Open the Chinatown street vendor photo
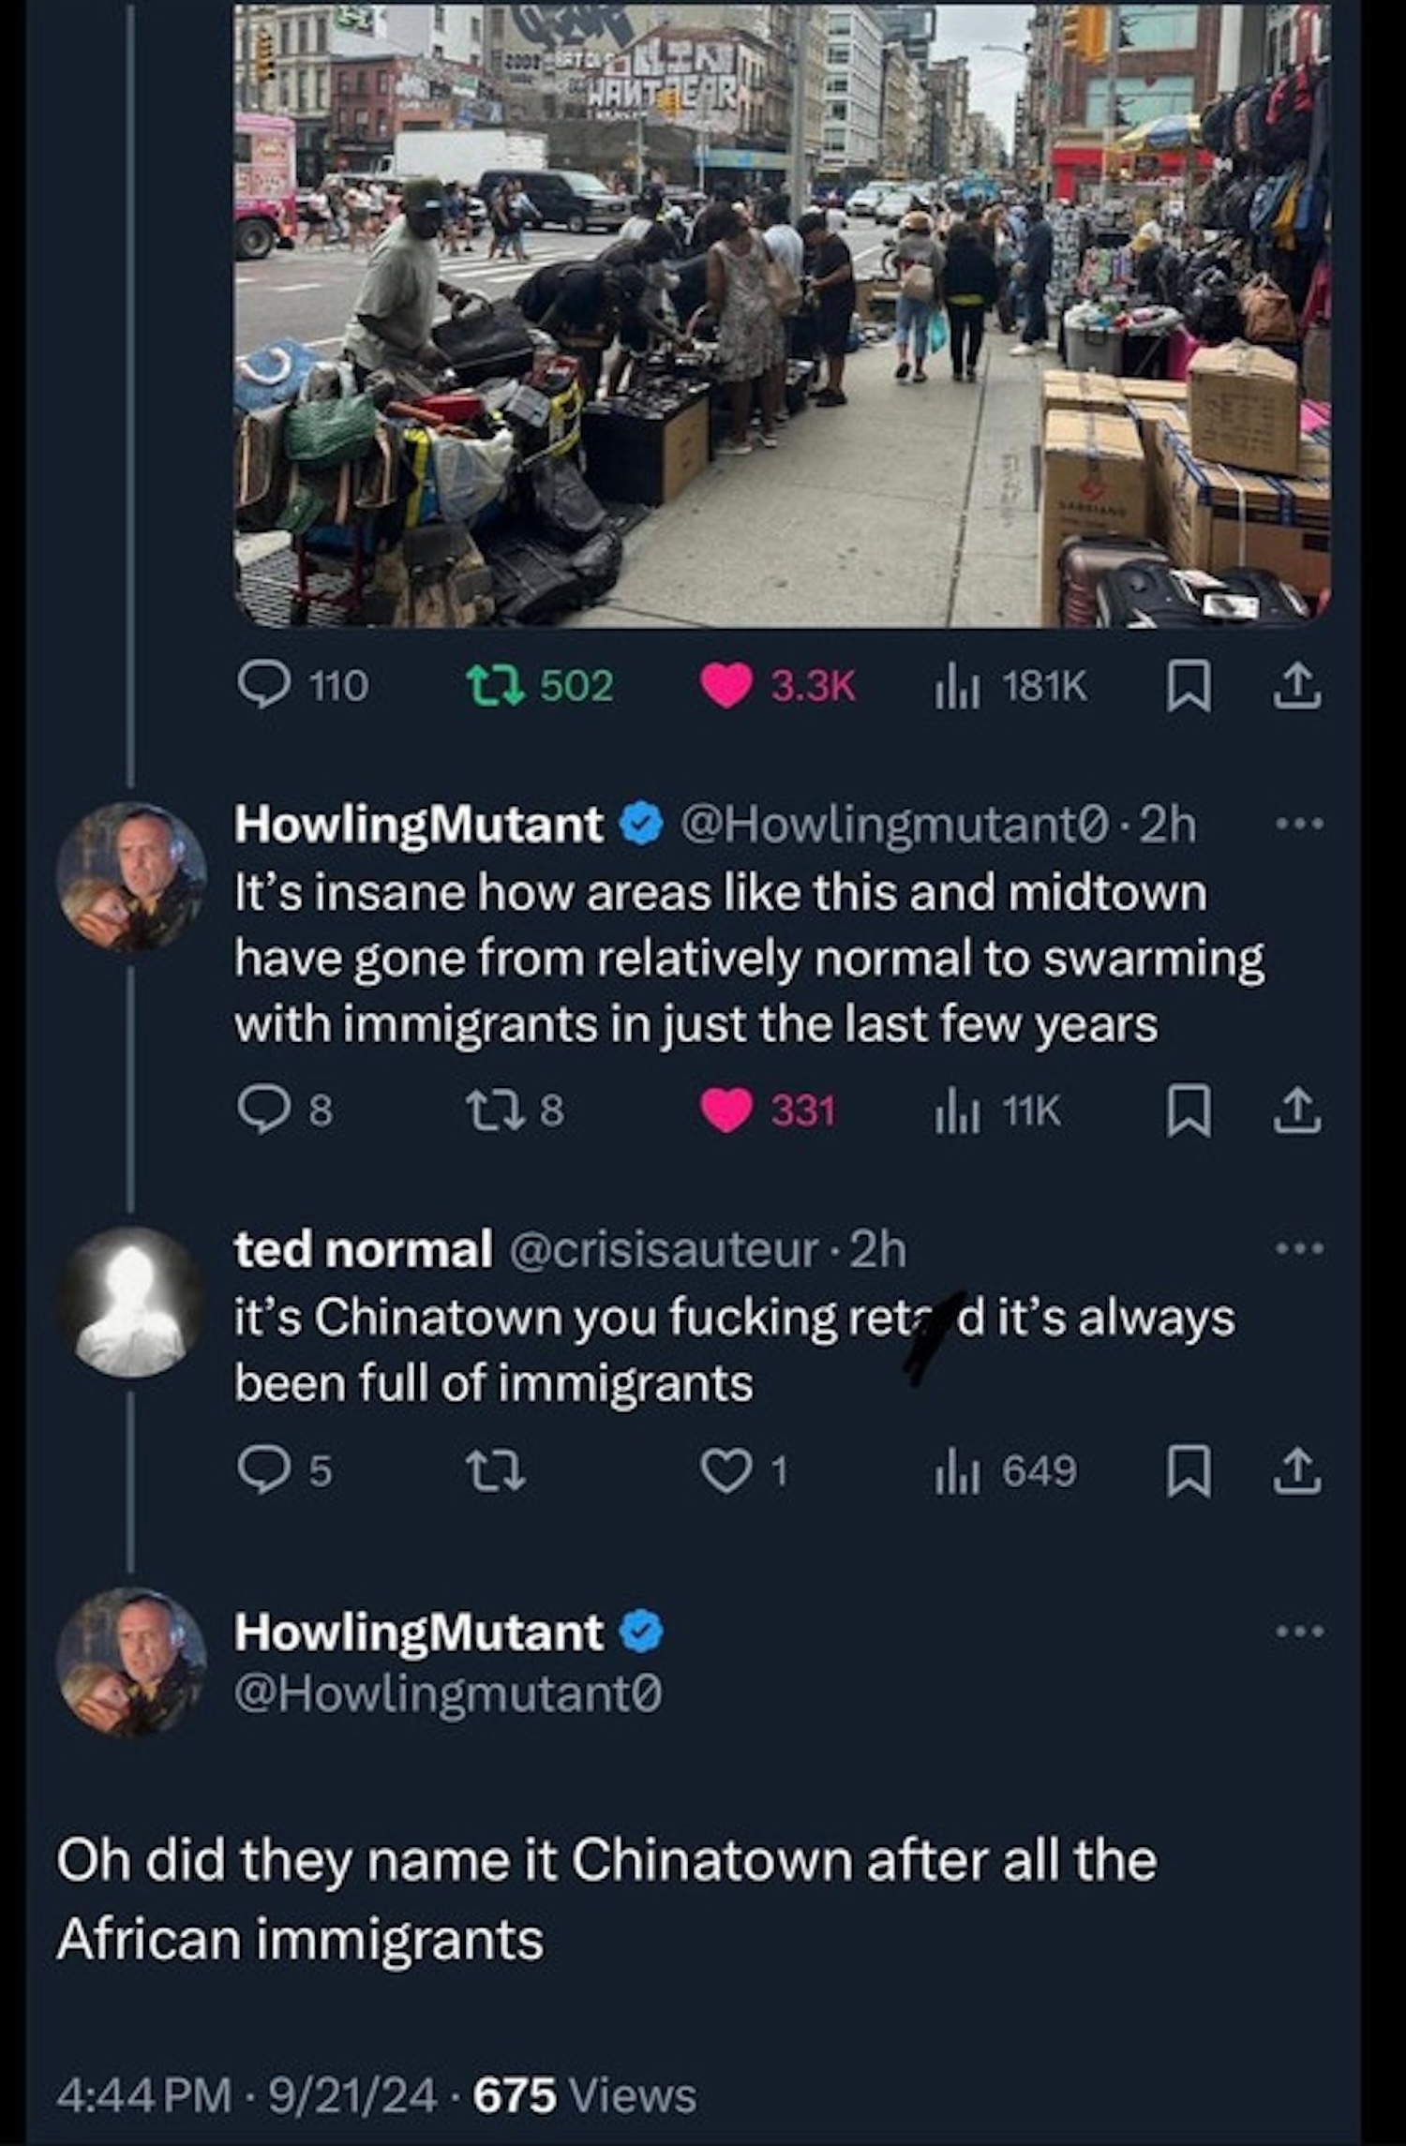Viewport: 1406px width, 2146px height. (x=782, y=315)
